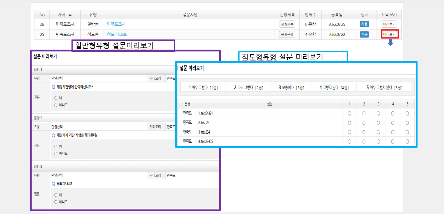
Task: Click 문항목록 button for survey No 25
Action: click(x=287, y=34)
